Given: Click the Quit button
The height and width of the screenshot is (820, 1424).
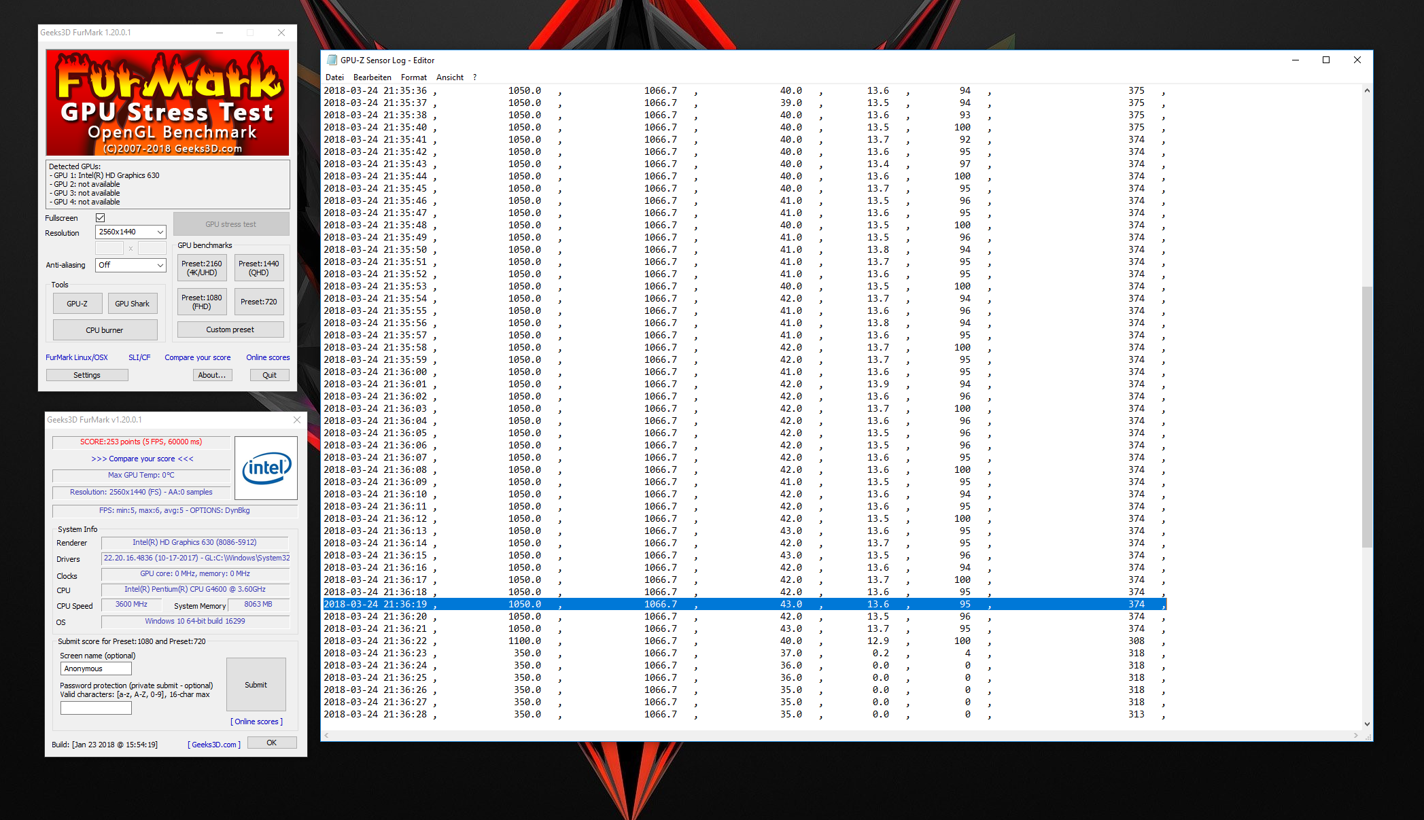Looking at the screenshot, I should [x=270, y=375].
